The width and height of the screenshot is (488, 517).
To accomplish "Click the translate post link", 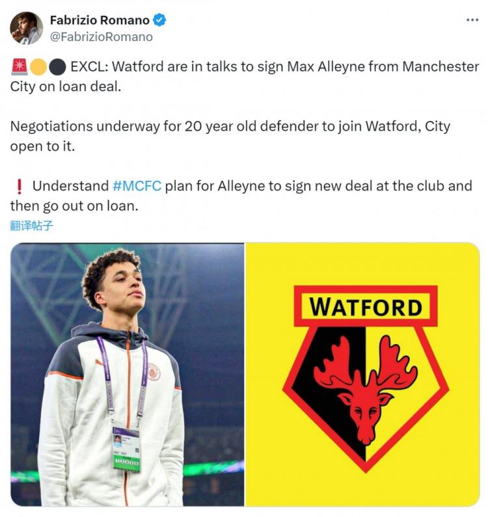I will point(32,226).
